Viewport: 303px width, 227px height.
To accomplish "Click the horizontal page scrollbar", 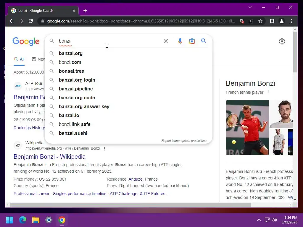I will click(x=130, y=205).
